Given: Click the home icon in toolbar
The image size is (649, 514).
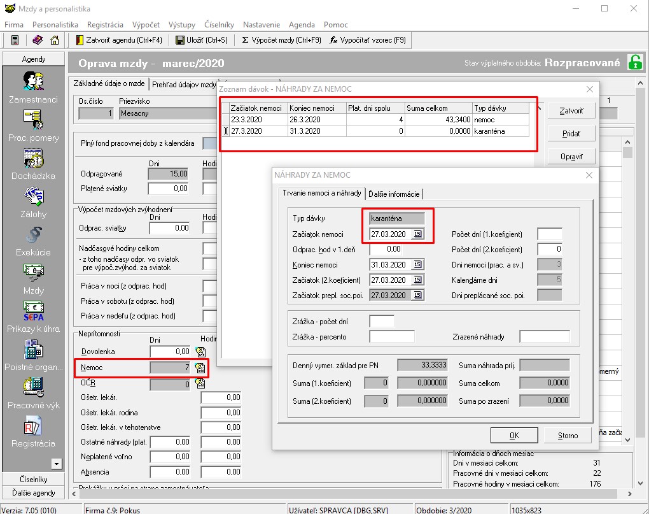Looking at the screenshot, I should (x=55, y=40).
